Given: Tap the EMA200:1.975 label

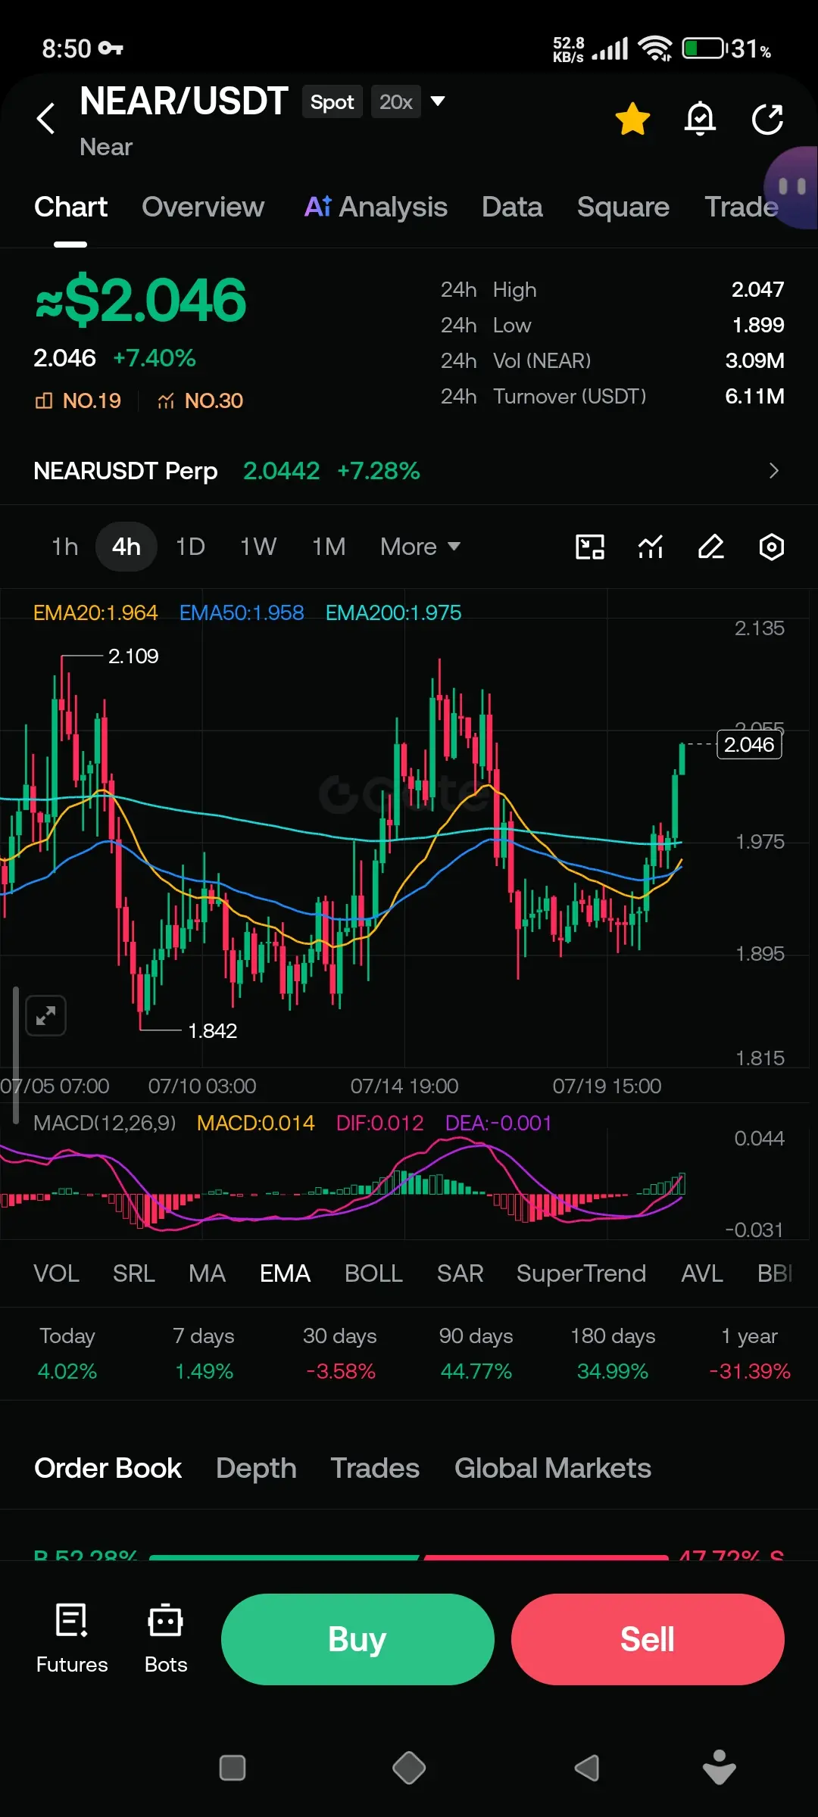Looking at the screenshot, I should [393, 612].
